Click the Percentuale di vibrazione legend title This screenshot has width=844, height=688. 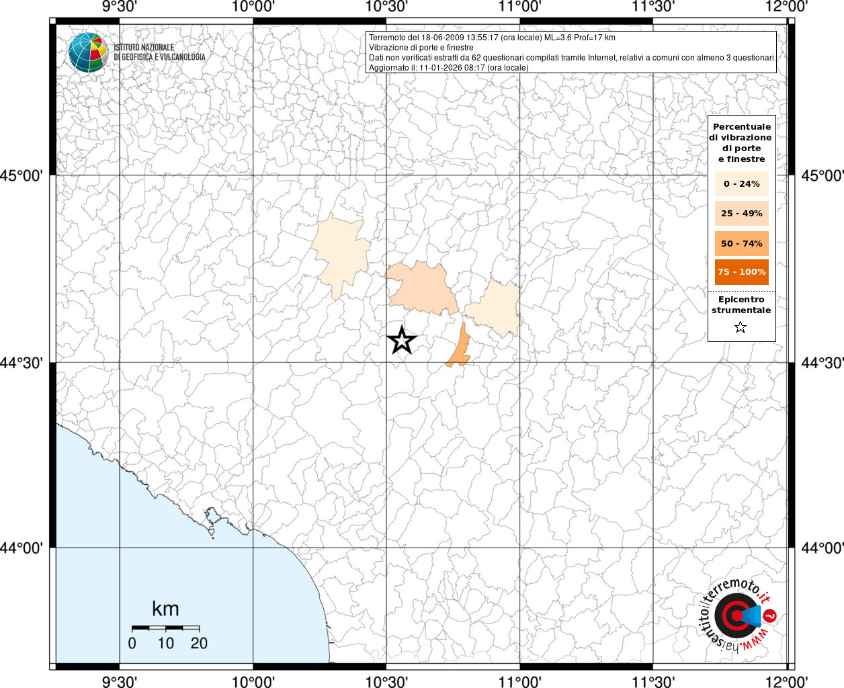pos(741,142)
